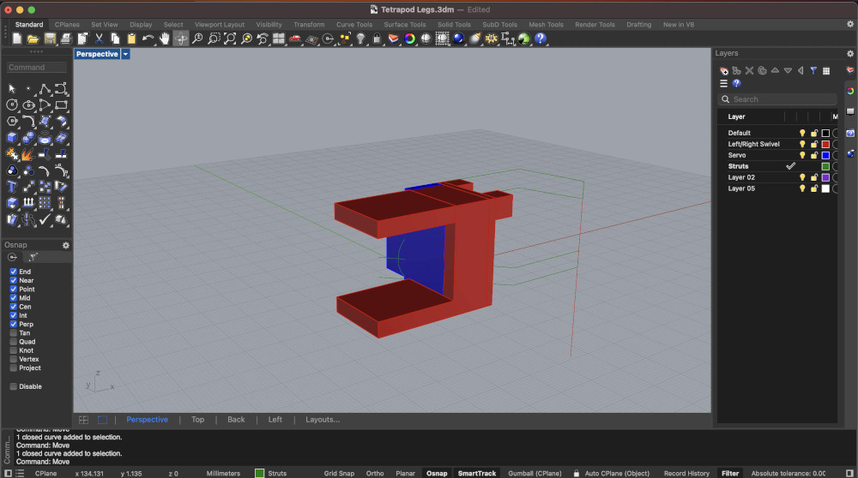Image resolution: width=858 pixels, height=478 pixels.
Task: Delete layer using the X icon
Action: click(749, 70)
